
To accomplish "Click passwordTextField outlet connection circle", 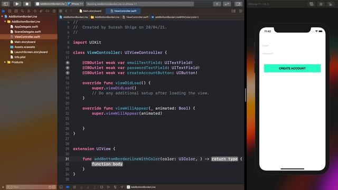I will tap(68, 68).
